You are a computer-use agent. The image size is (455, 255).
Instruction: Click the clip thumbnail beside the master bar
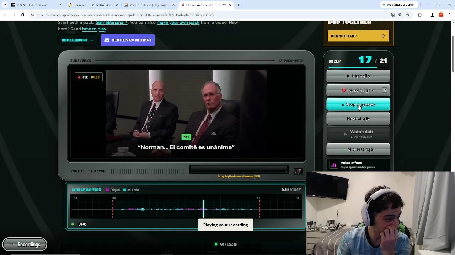[x=298, y=171]
